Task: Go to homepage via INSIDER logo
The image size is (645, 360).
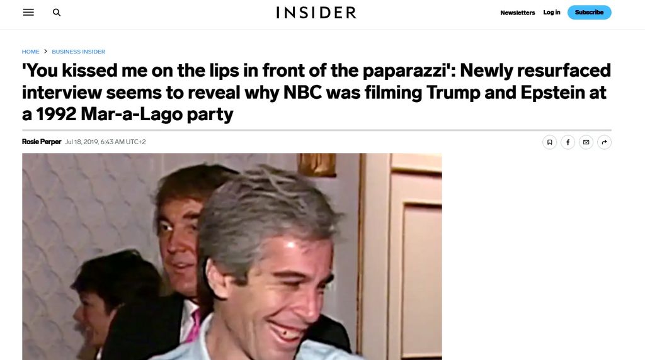Action: pos(316,13)
